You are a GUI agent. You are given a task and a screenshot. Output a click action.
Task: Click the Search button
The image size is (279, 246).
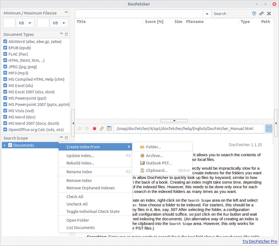220,13
